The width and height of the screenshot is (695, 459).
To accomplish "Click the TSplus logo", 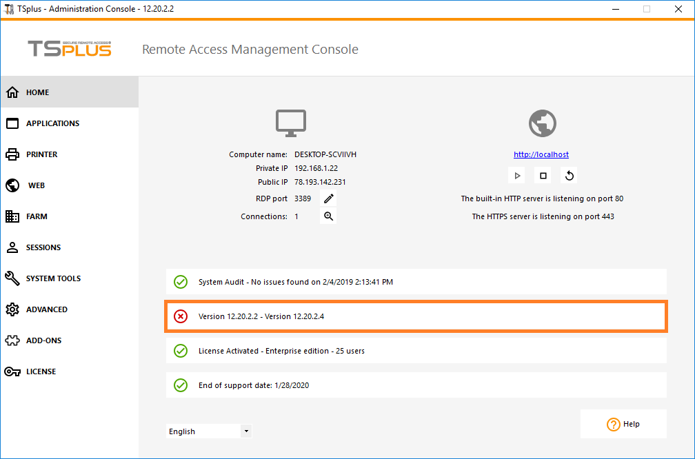I will pyautogui.click(x=70, y=49).
